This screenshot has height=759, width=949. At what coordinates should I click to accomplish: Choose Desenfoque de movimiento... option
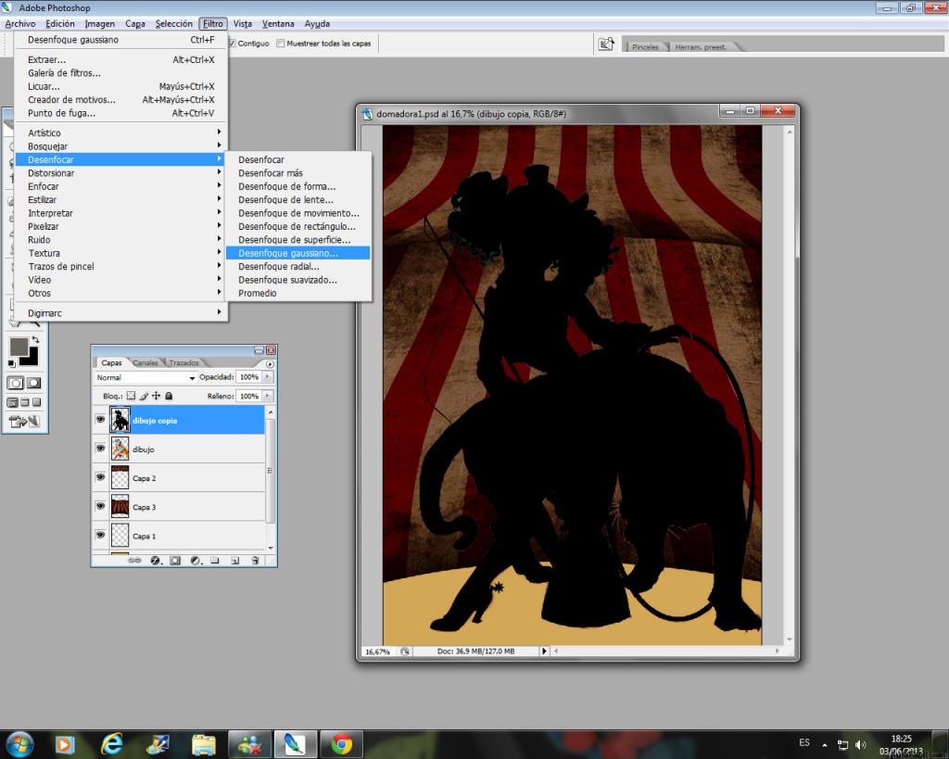pyautogui.click(x=297, y=213)
